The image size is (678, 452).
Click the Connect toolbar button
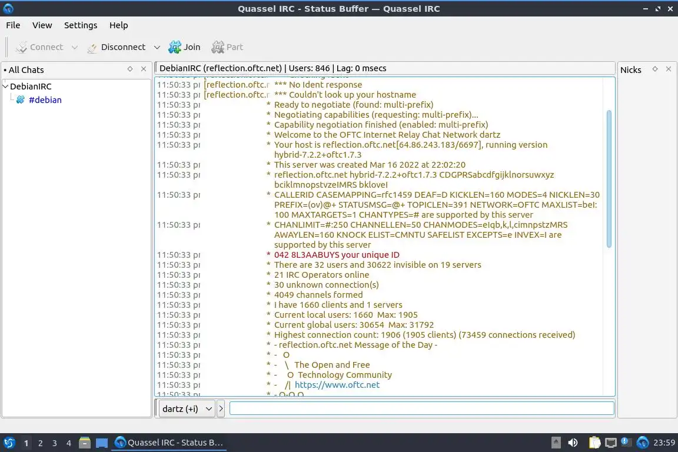pos(39,47)
